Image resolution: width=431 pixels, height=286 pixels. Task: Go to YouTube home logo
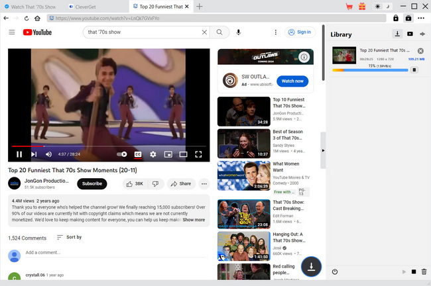(37, 32)
